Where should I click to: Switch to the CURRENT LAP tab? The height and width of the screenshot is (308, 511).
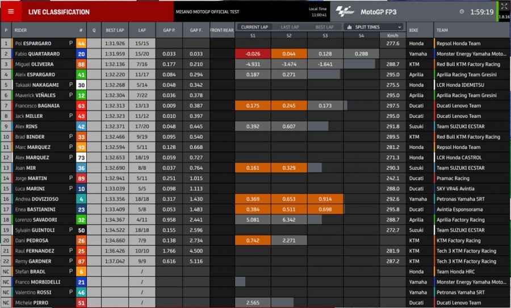tap(254, 27)
